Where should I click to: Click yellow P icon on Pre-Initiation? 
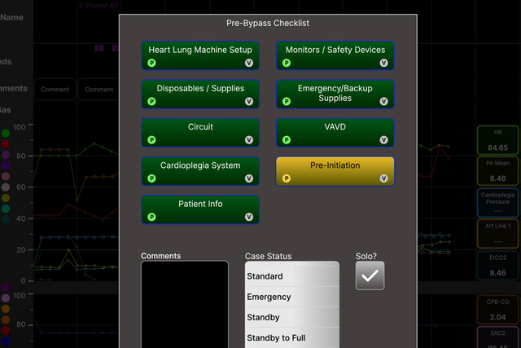tap(287, 178)
